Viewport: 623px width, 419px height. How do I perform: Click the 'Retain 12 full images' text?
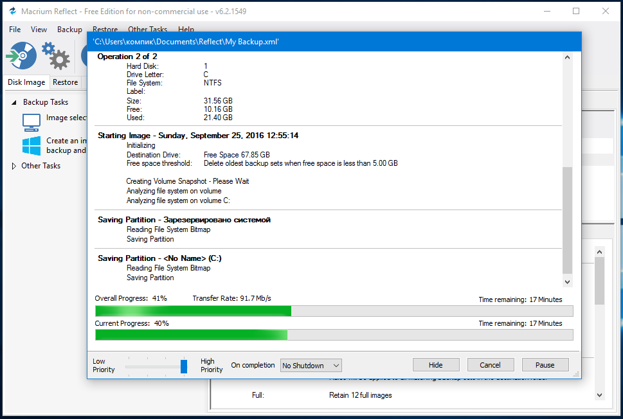coord(361,395)
